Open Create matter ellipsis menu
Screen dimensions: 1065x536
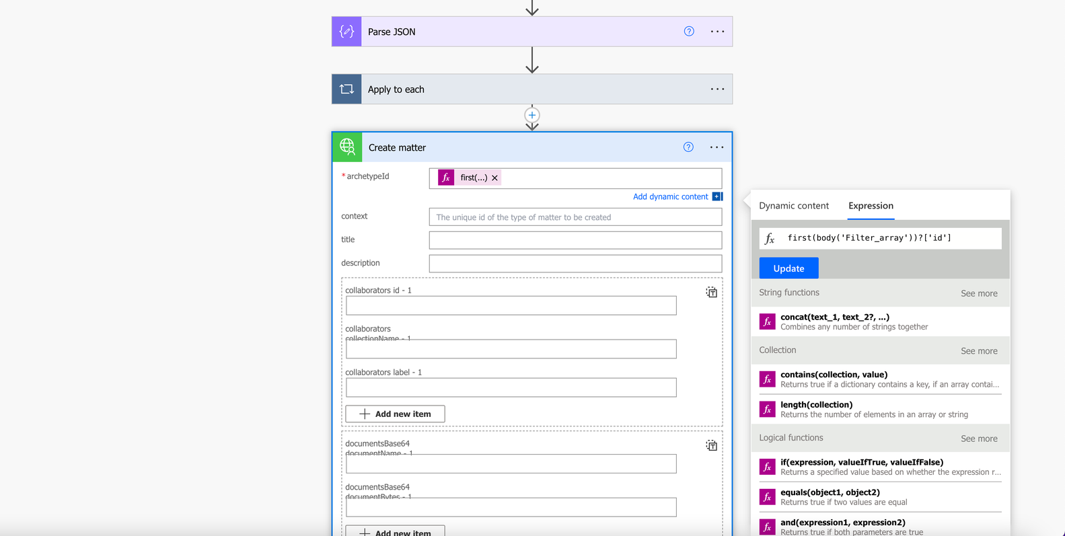coord(717,147)
